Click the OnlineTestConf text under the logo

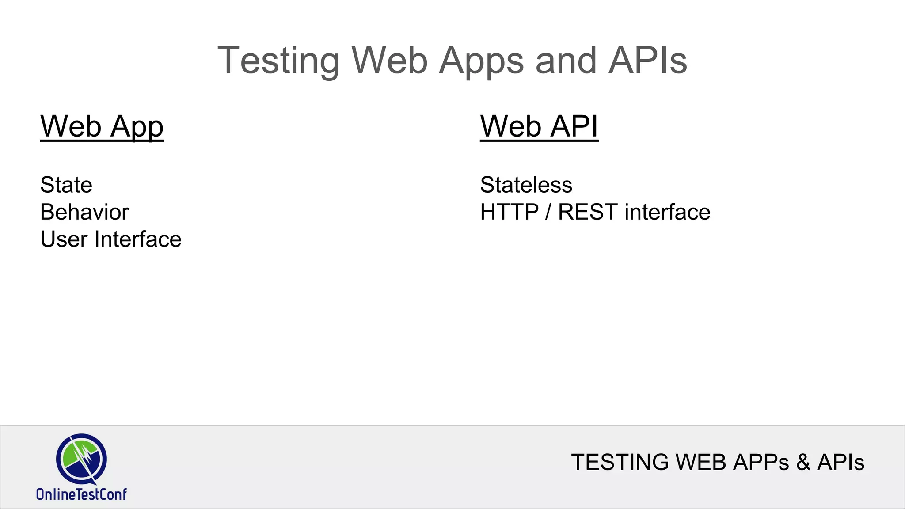pos(81,494)
